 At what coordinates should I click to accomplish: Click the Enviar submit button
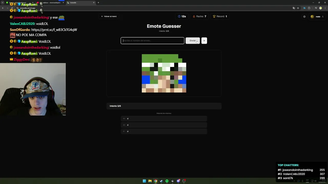193,41
